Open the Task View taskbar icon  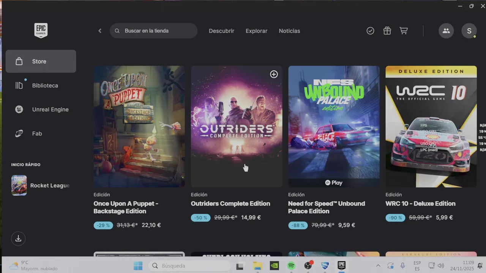point(240,266)
